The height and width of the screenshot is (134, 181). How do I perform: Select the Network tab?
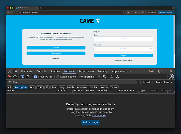click(69, 71)
